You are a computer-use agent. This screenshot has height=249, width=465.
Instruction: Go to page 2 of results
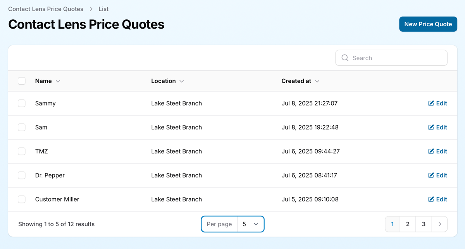tap(408, 224)
